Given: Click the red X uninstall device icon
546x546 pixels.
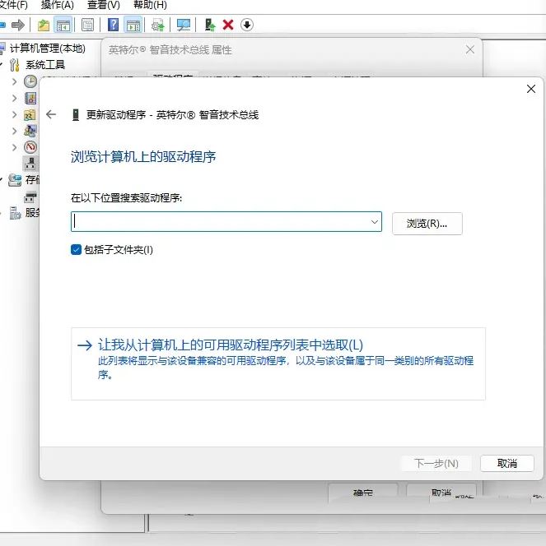Looking at the screenshot, I should 228,25.
